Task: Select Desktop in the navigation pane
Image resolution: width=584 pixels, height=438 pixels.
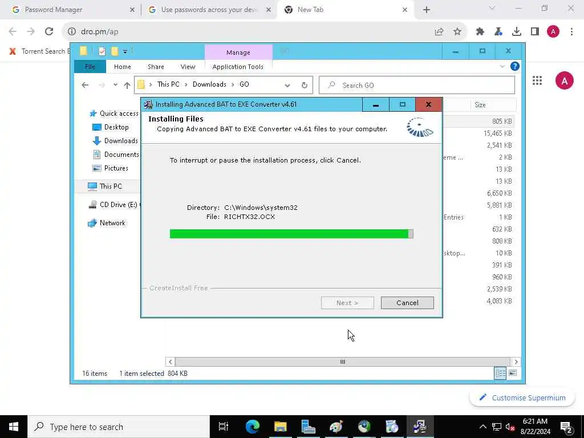Action: [x=110, y=127]
